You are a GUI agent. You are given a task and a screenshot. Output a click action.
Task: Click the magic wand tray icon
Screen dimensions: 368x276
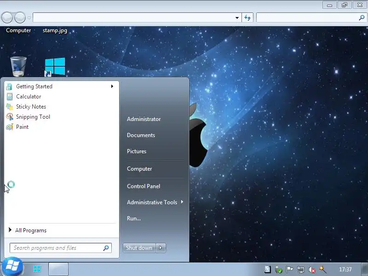pyautogui.click(x=323, y=270)
